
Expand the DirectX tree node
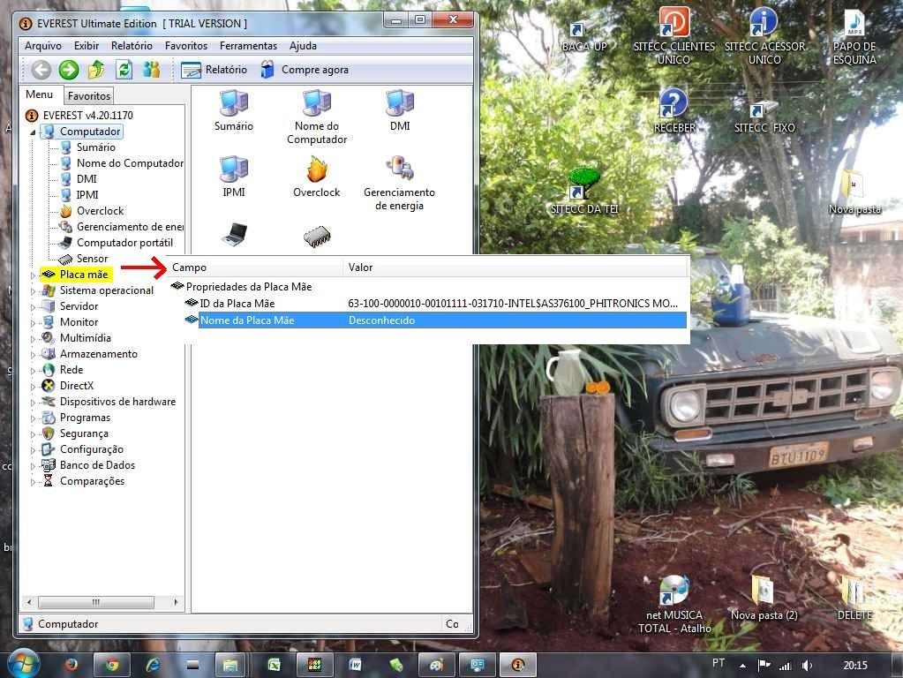[x=34, y=387]
